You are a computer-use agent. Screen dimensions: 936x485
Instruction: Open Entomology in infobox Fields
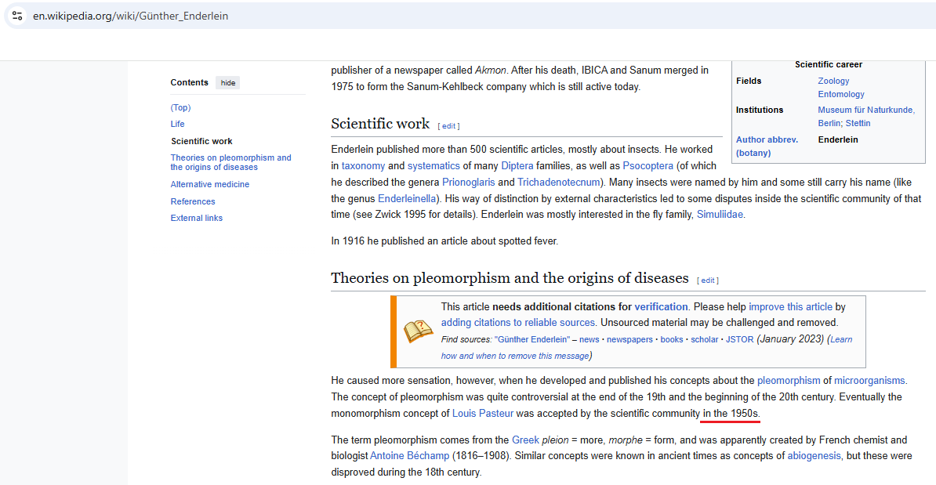pos(841,94)
